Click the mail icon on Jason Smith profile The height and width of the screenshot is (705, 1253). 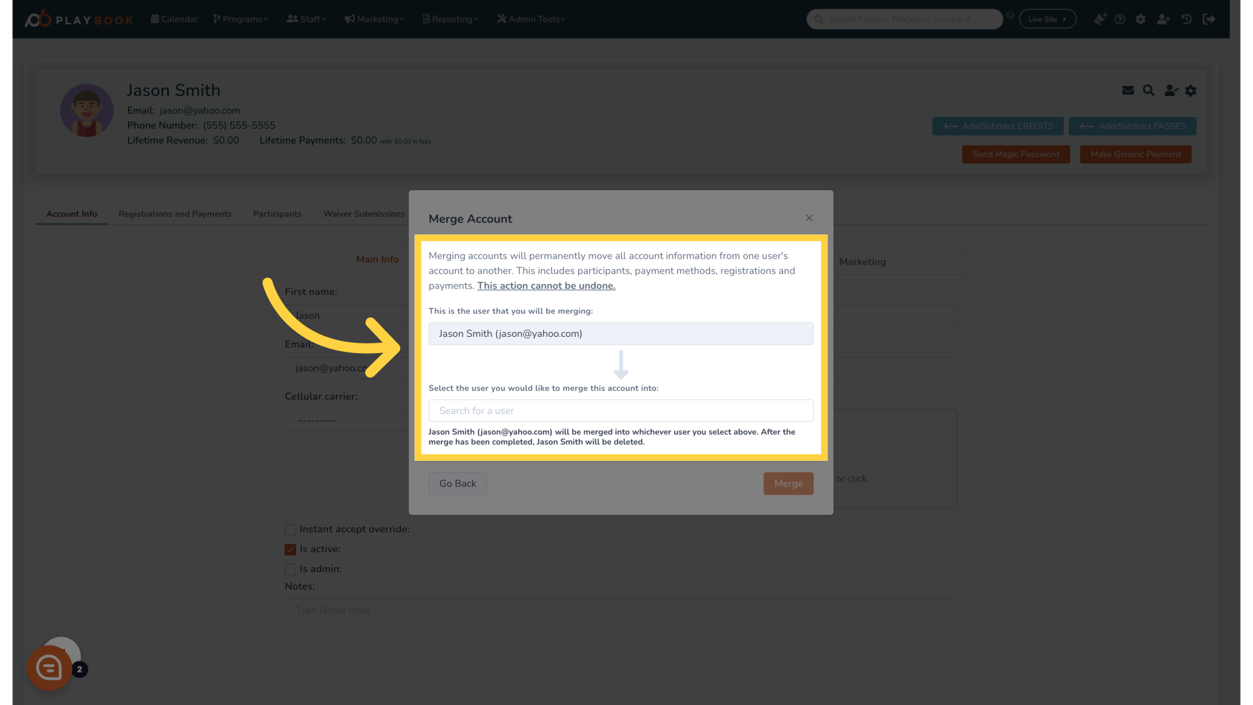[x=1128, y=90]
